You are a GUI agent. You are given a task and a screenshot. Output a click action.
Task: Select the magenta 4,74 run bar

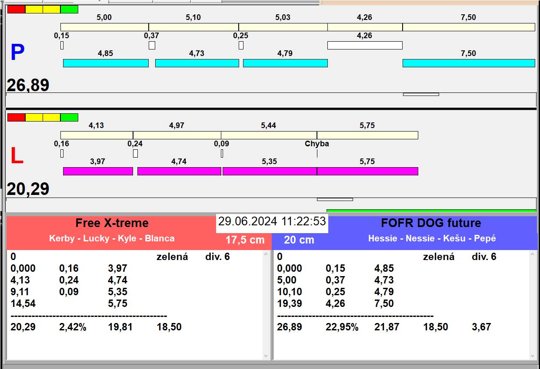tap(179, 171)
